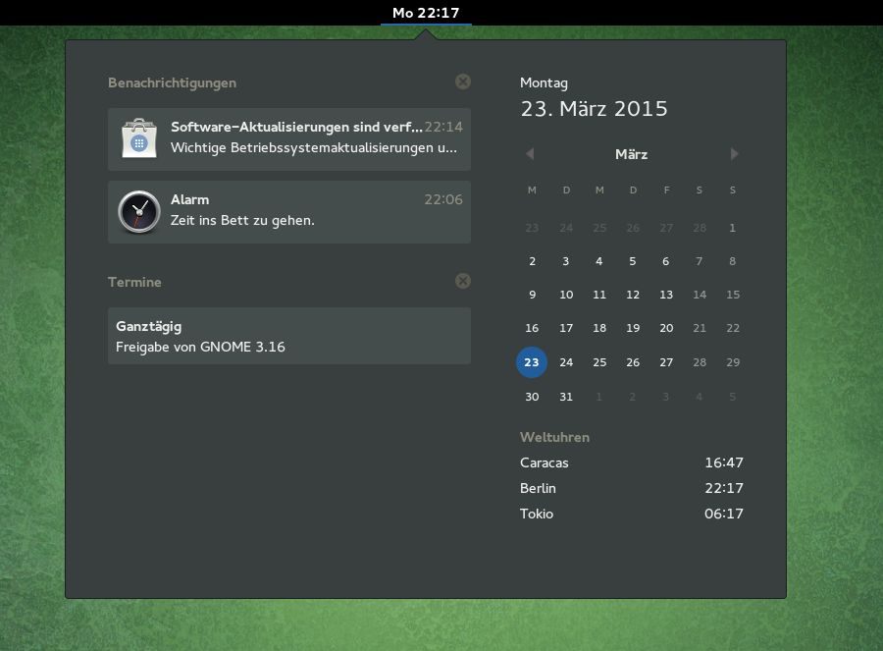883x651 pixels.
Task: Select March 6 in the calendar
Action: (665, 261)
